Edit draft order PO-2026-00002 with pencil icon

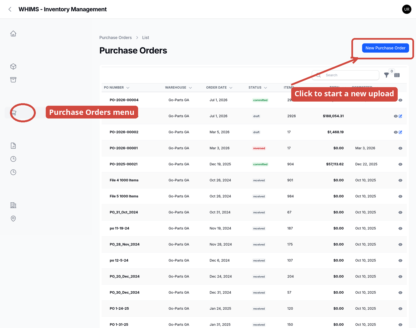coord(400,132)
